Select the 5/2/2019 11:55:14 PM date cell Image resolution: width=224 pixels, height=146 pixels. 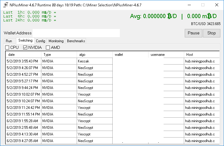tap(24, 114)
